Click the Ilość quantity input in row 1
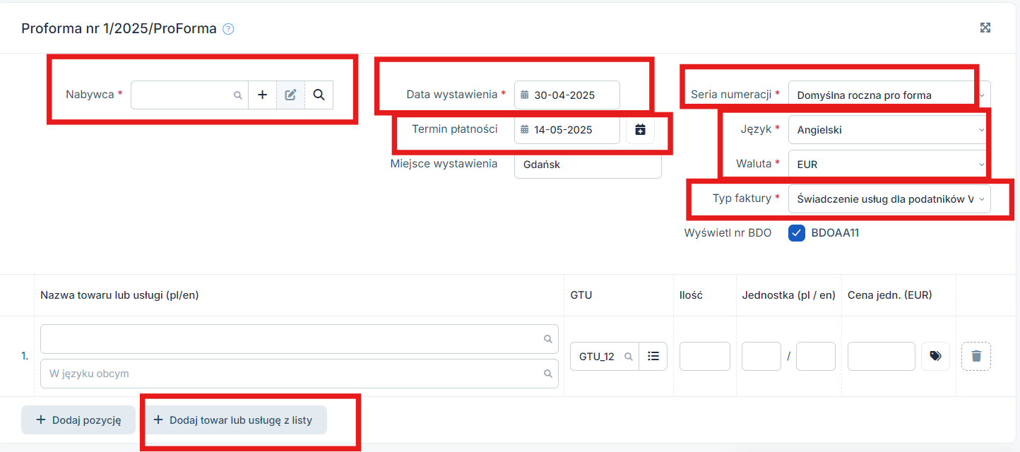Viewport: 1020px width, 452px height. (704, 357)
